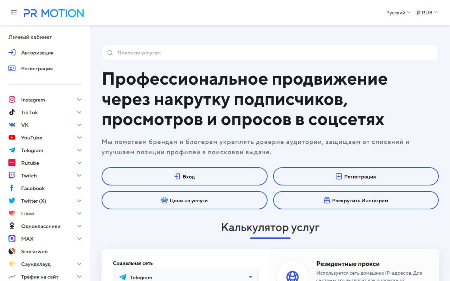Click the Калькулятор услуг heading
450x281 pixels.
(270, 227)
